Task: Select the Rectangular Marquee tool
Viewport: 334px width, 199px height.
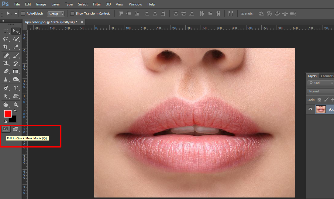Action: click(5, 31)
